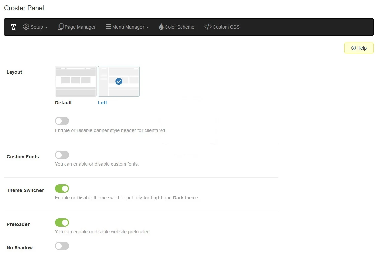Viewport: 378px width, 254px height.
Task: Disable the Theme Switcher toggle
Action: click(x=62, y=188)
